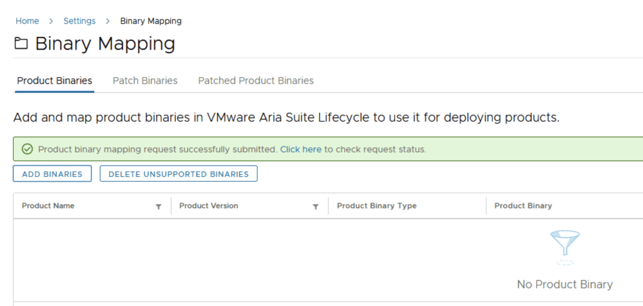Click the Binary Mapping breadcrumb item
The image size is (643, 306).
(x=151, y=21)
